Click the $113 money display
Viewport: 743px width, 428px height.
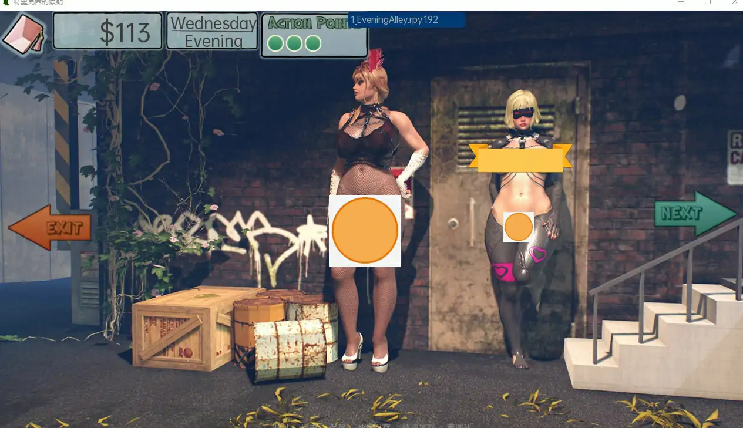[107, 31]
